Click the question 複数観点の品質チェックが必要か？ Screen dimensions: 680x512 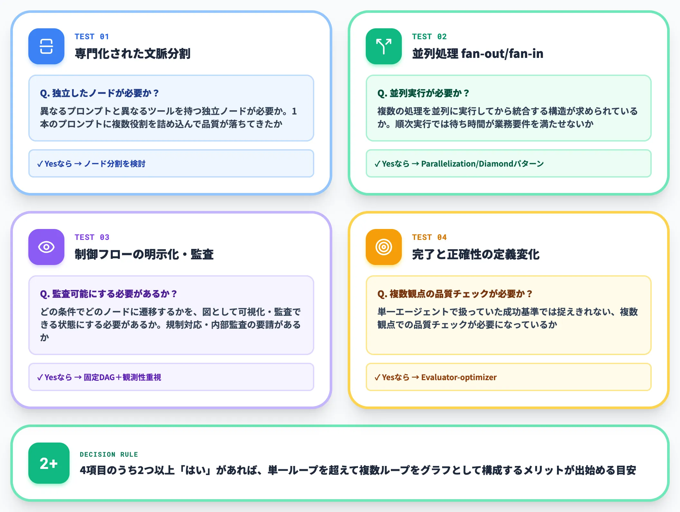(455, 294)
